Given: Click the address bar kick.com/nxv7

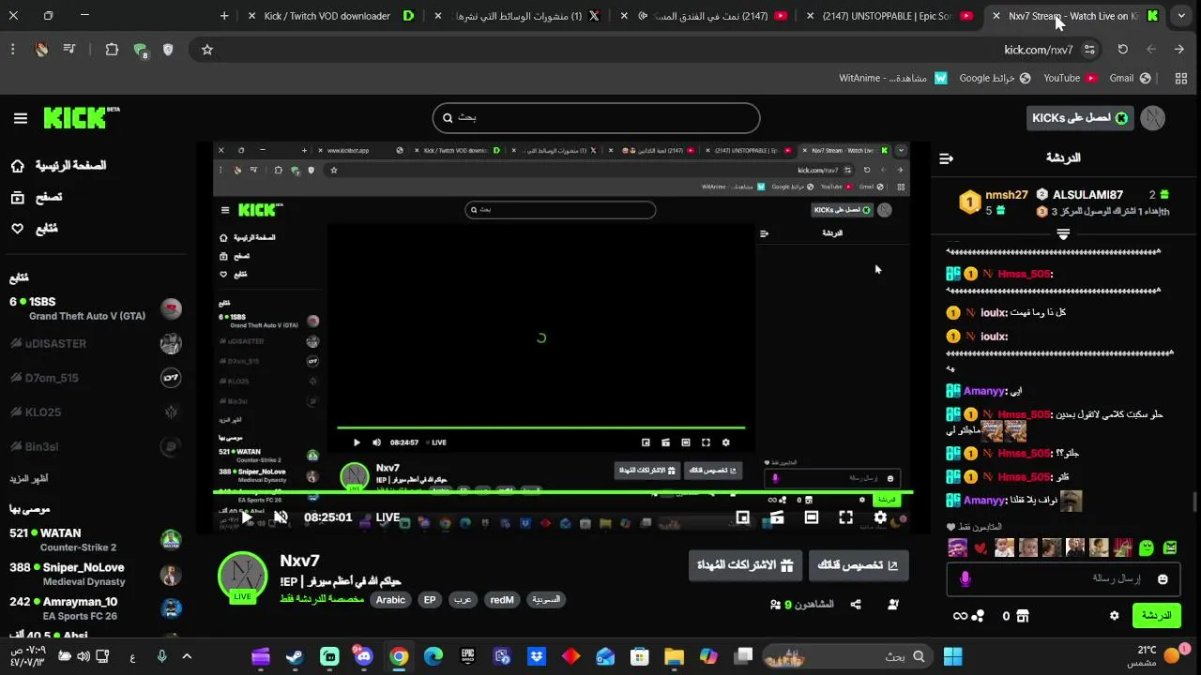Looking at the screenshot, I should click(x=1039, y=50).
